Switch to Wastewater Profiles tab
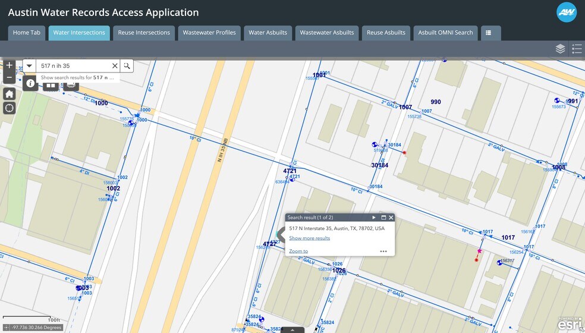Viewport: 585px width, 333px height. (209, 33)
